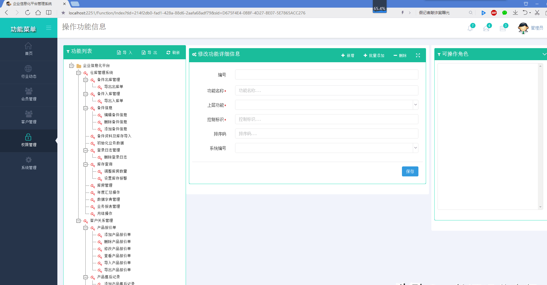Collapse the 仓库管理系统 tree node

(78, 73)
